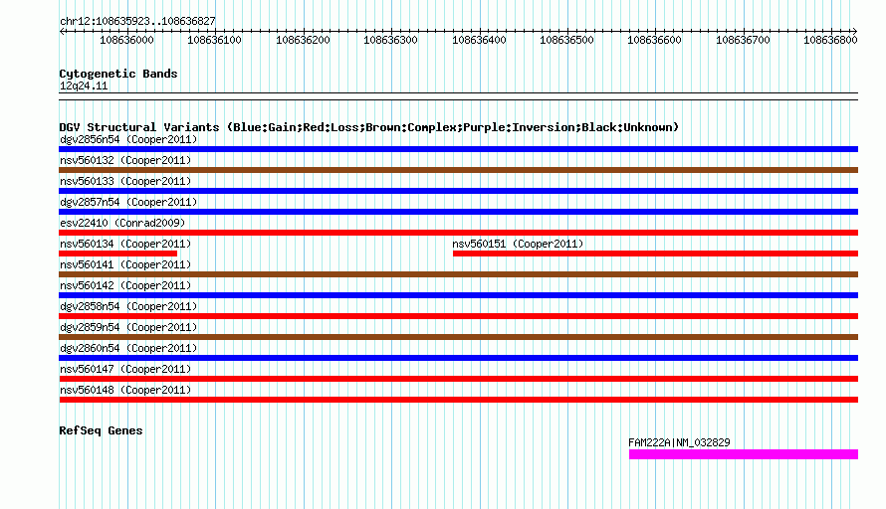Click the DGV Structural Variants track title

click(368, 127)
